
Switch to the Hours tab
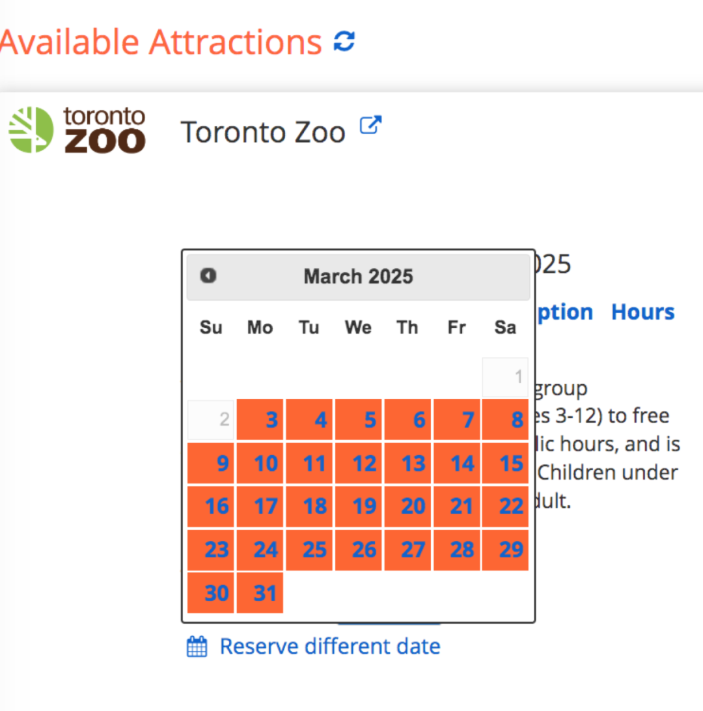pos(642,312)
